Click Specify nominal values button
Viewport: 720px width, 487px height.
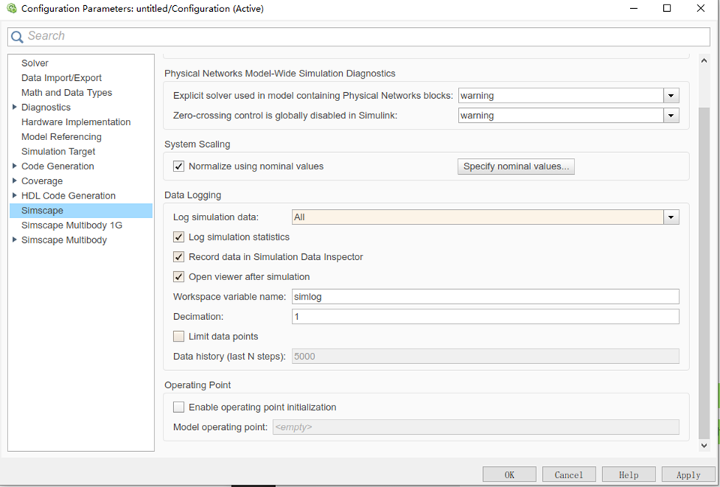click(516, 166)
